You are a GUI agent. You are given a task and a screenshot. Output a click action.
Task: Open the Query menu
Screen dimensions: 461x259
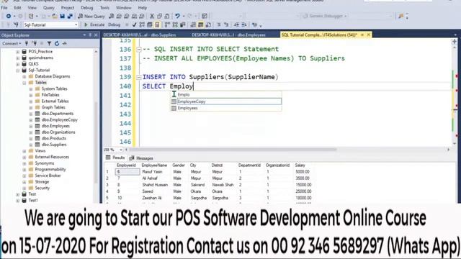(x=48, y=8)
